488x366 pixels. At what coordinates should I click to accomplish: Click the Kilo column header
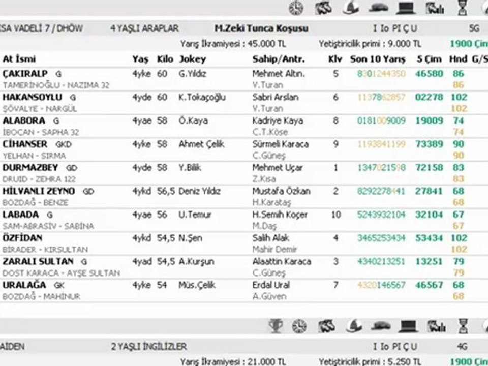coord(165,59)
